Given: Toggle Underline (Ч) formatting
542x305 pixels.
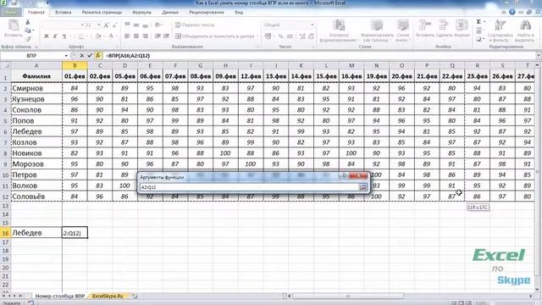Looking at the screenshot, I should [64, 36].
